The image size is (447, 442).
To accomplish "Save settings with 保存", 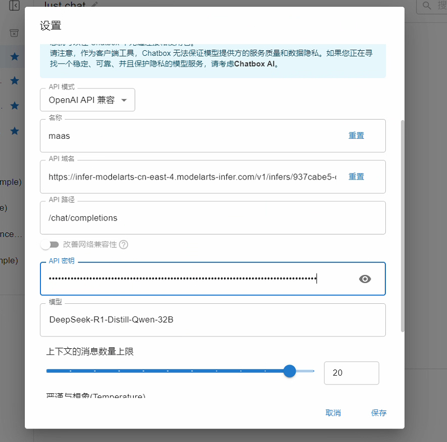I will (x=379, y=413).
